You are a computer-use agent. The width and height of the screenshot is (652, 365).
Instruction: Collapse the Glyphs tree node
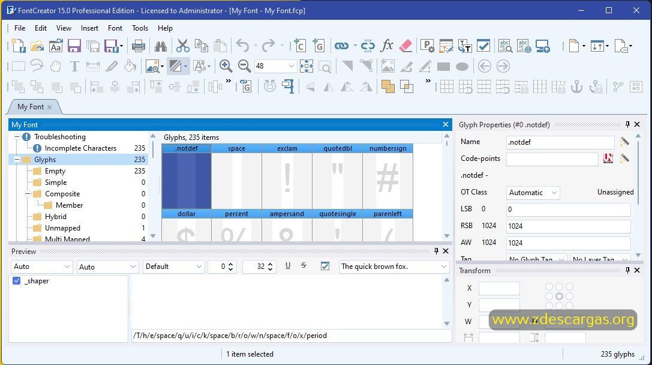pos(17,160)
